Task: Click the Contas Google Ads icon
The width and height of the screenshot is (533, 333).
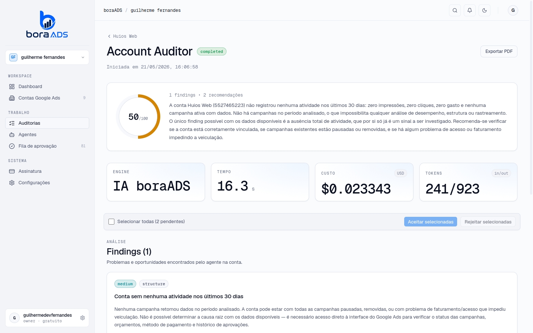Action: pyautogui.click(x=12, y=98)
